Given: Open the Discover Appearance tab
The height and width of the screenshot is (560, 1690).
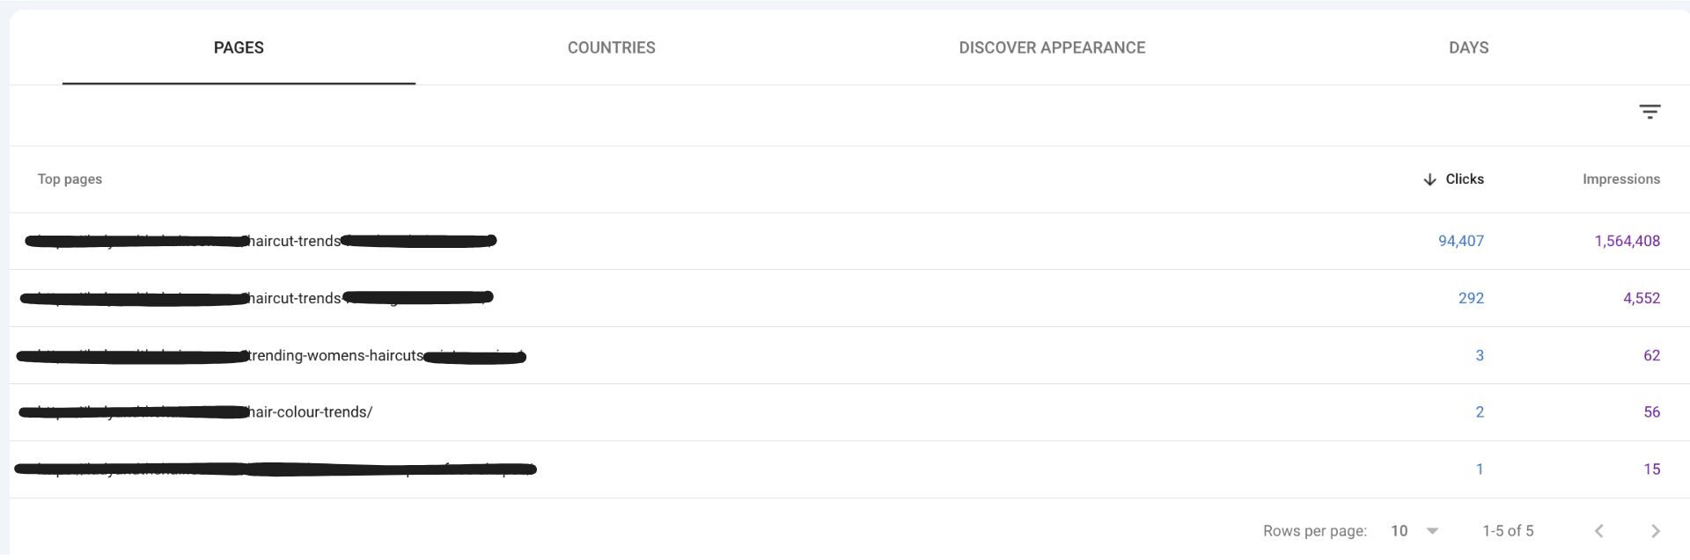Looking at the screenshot, I should (x=1052, y=47).
